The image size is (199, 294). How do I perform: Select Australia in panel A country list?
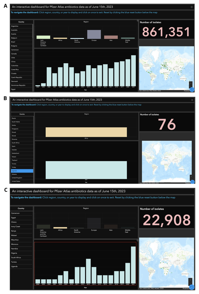click(21, 30)
